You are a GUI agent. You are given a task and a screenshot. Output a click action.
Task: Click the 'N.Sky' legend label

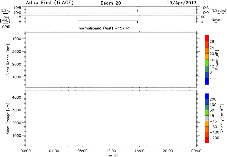coord(5,10)
